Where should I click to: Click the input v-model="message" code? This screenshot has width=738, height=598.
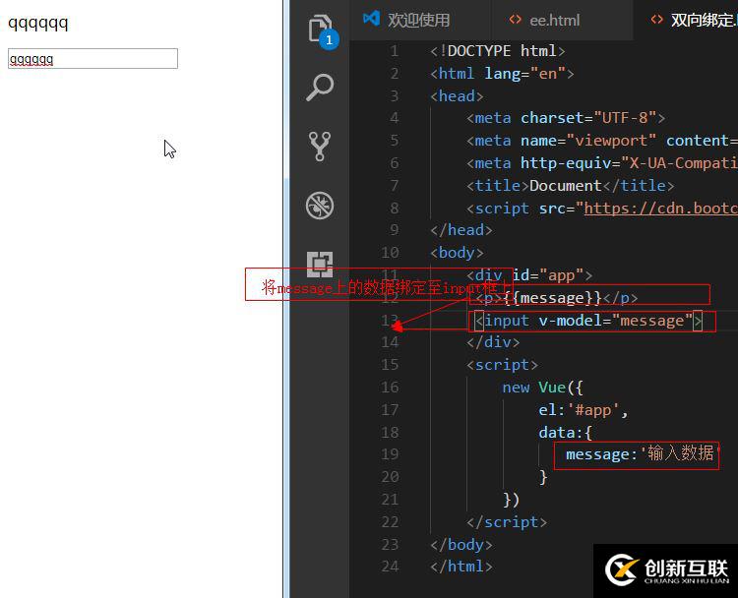pyautogui.click(x=588, y=321)
